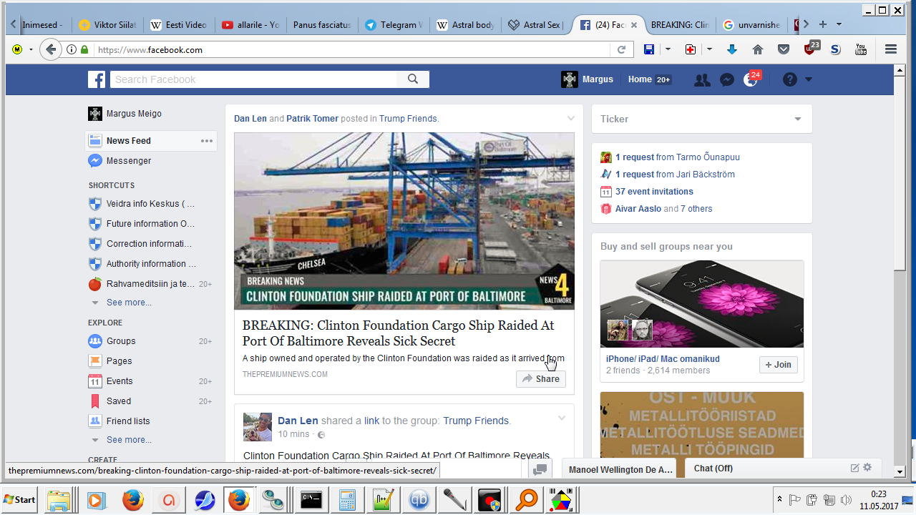This screenshot has height=515, width=916.
Task: Open the post options chevron on the Trump Friends post
Action: pyautogui.click(x=570, y=118)
